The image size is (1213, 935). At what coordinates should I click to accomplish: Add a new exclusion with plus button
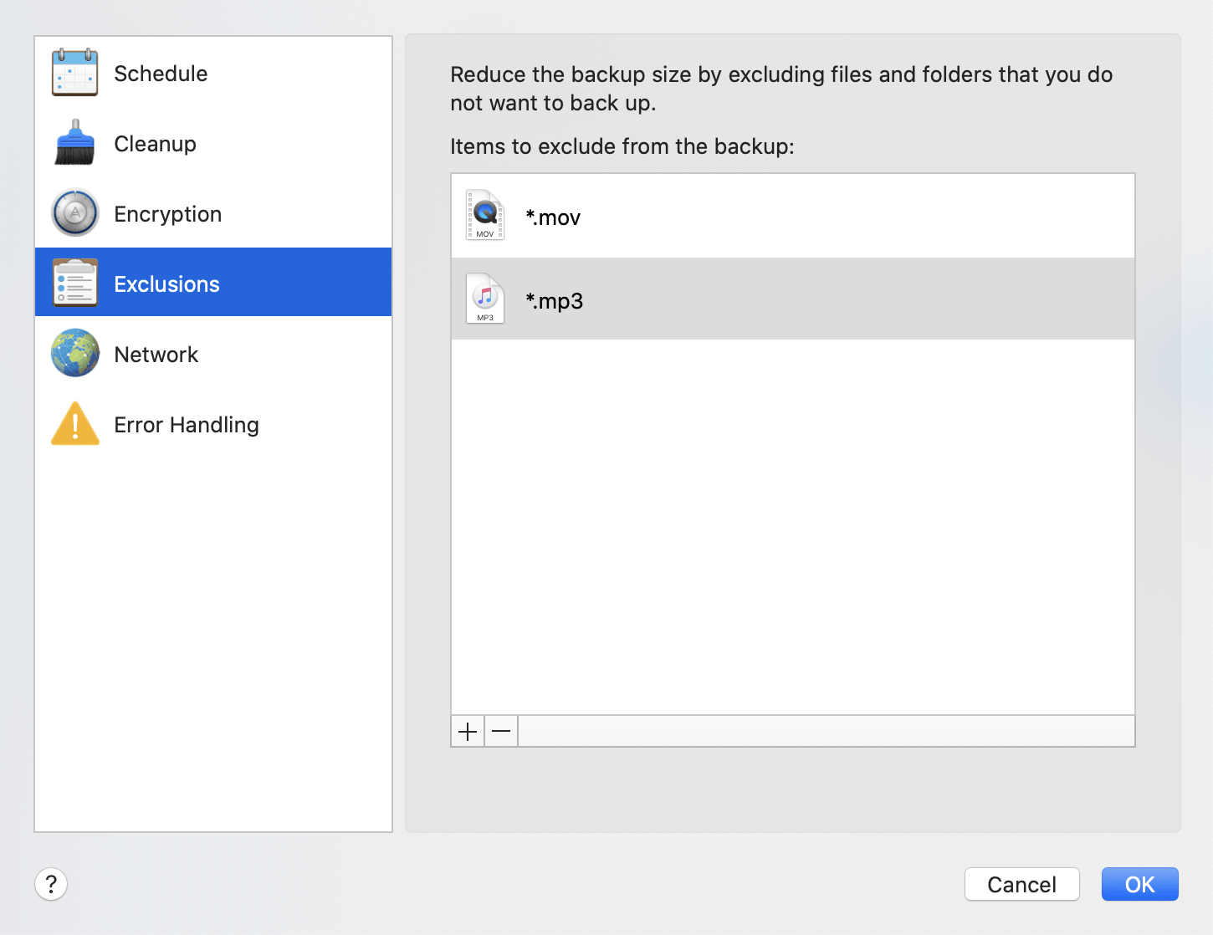tap(468, 732)
